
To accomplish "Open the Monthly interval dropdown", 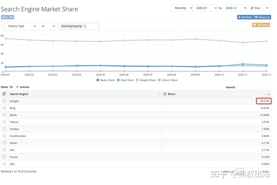I will [182, 8].
